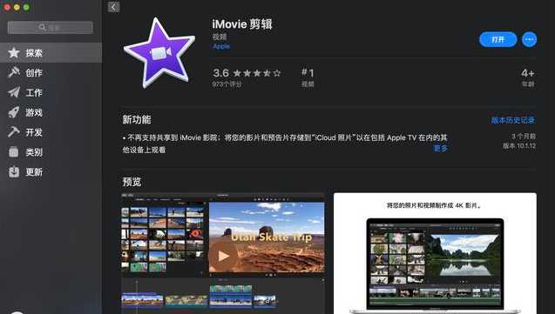Select the download icon beside 更新
Image resolution: width=555 pixels, height=314 pixels.
tap(14, 171)
